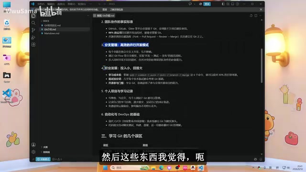Open notifications bell in status bar

point(261,159)
